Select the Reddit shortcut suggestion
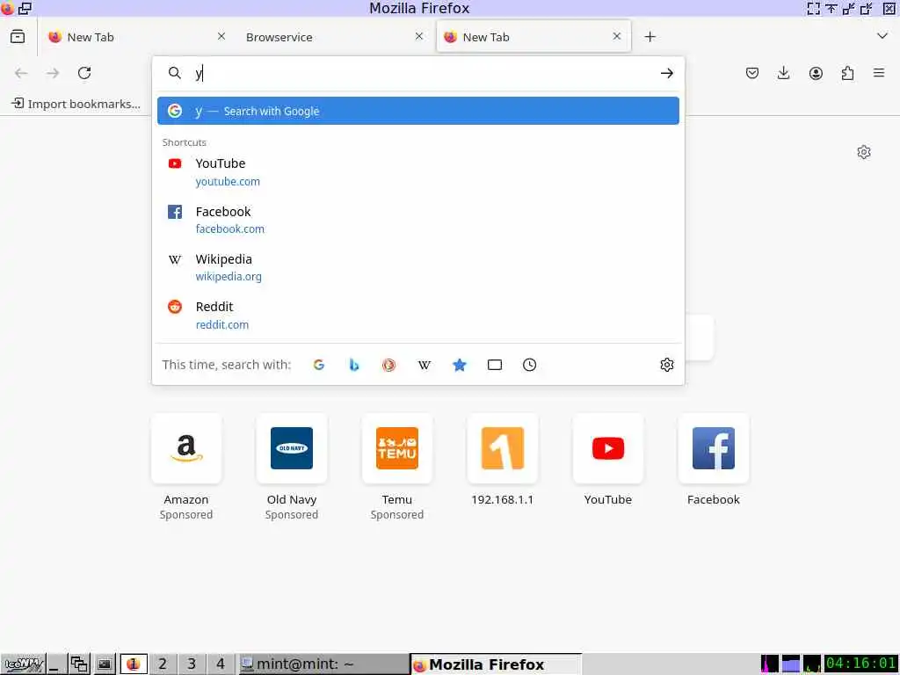This screenshot has width=900, height=675. (417, 316)
